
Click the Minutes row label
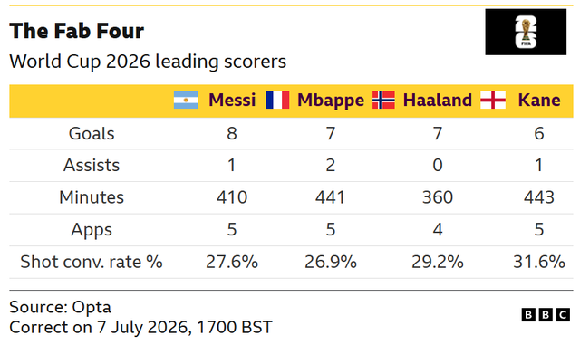92,197
